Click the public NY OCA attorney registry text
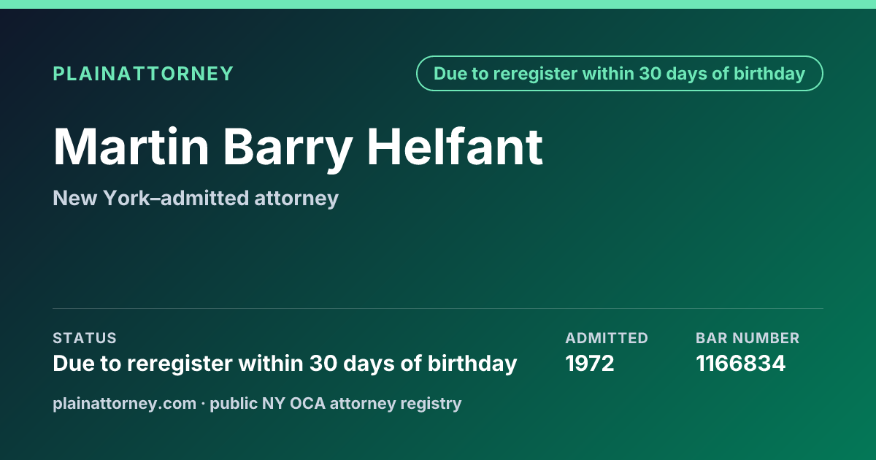This screenshot has width=876, height=460. (336, 403)
